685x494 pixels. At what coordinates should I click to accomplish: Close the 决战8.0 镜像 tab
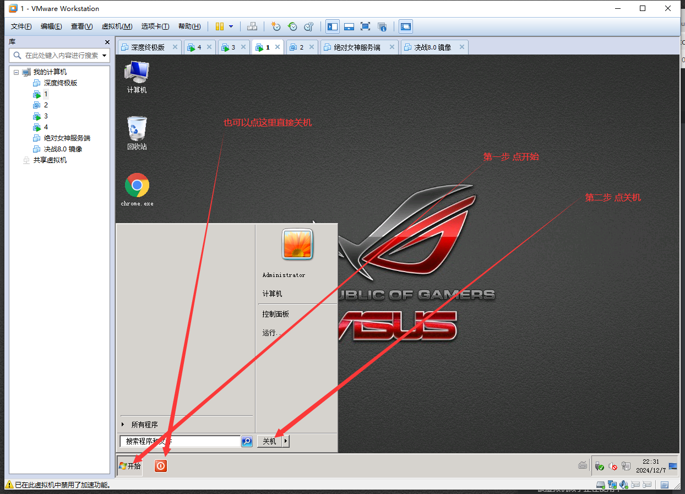click(462, 47)
